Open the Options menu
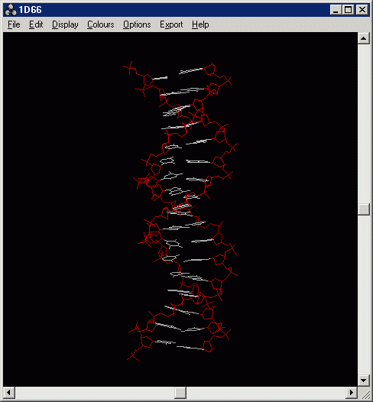The height and width of the screenshot is (402, 373). click(x=137, y=24)
